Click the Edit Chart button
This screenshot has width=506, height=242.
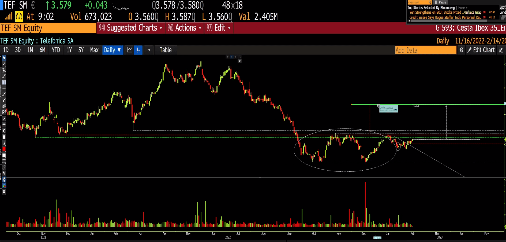(x=481, y=50)
